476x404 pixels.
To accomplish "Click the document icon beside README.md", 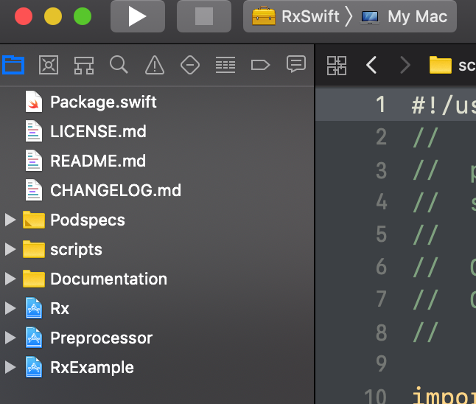I will pyautogui.click(x=34, y=161).
